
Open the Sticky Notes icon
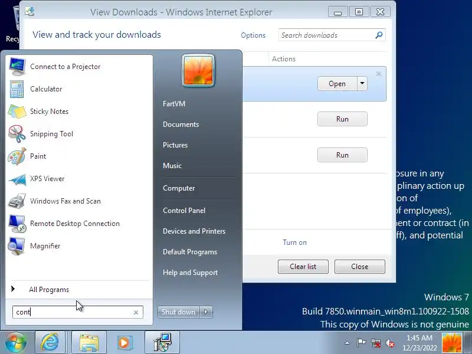pyautogui.click(x=17, y=112)
